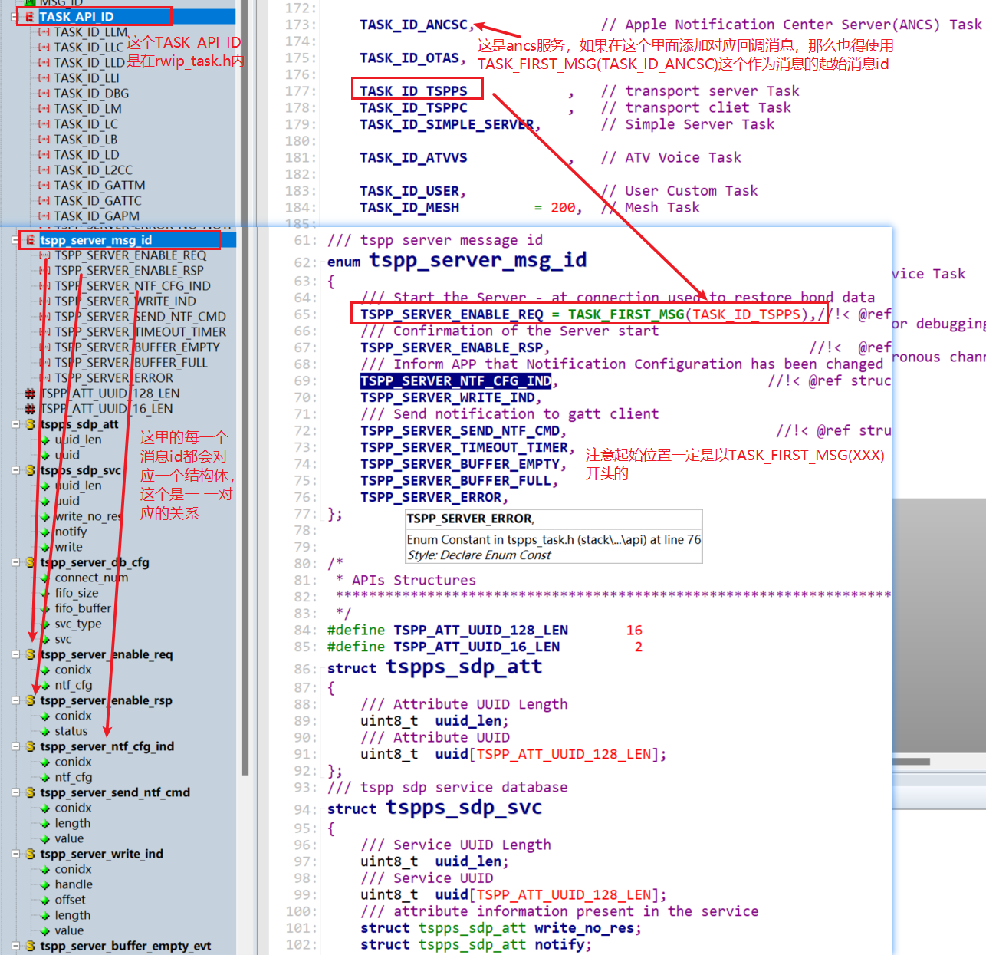Click the struct icon beside tspp_server_write_ind
986x955 pixels.
click(31, 854)
